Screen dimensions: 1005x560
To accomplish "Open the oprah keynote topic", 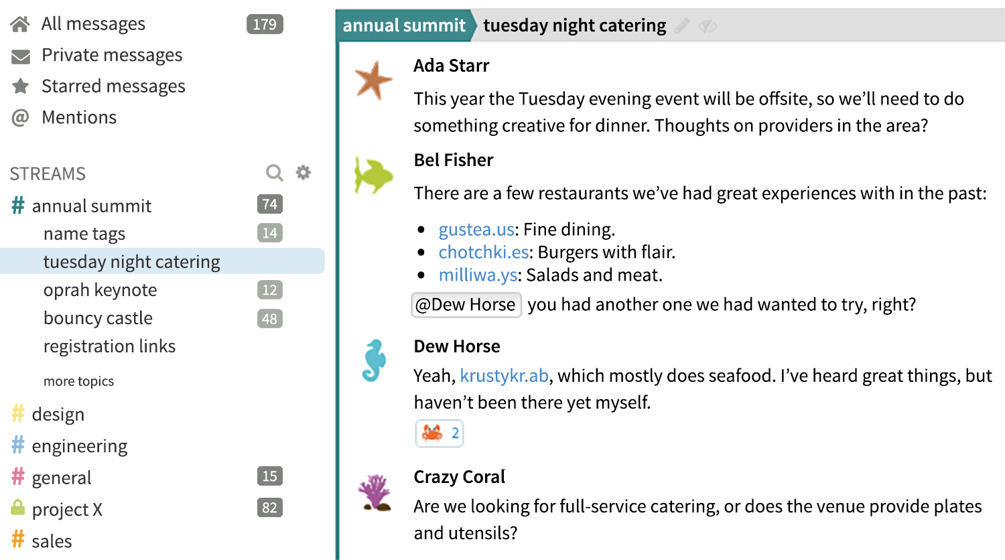I will click(x=100, y=289).
